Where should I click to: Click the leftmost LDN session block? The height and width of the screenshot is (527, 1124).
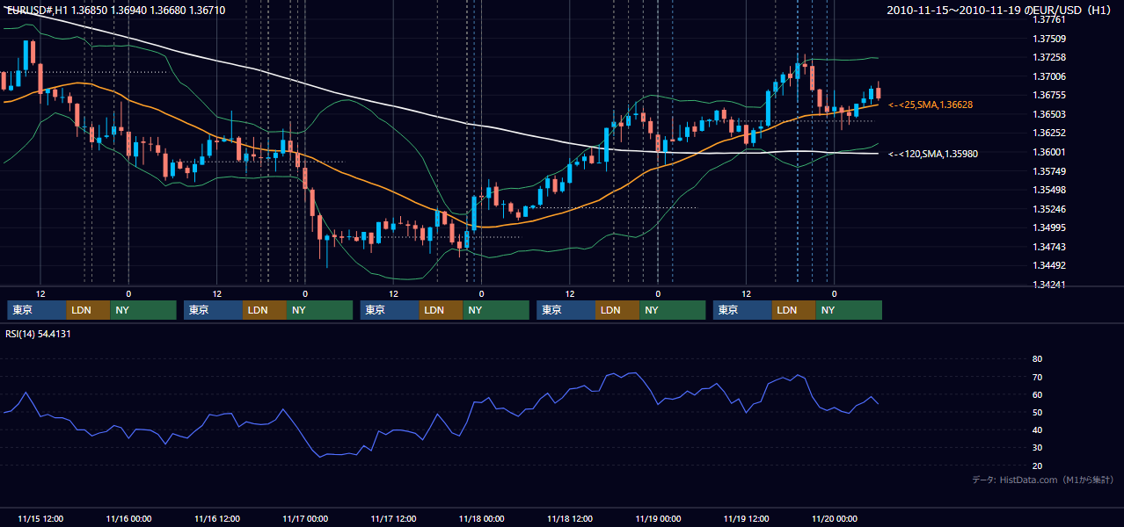(x=88, y=310)
